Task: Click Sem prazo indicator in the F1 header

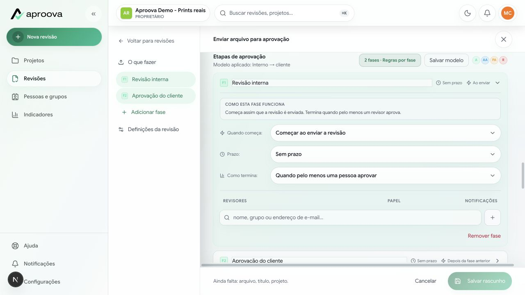Action: point(449,83)
